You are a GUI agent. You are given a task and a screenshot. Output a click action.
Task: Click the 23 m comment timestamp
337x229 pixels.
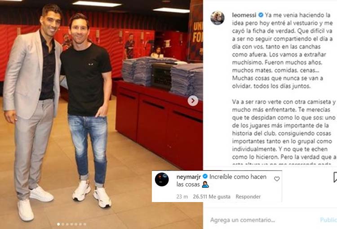(x=182, y=197)
